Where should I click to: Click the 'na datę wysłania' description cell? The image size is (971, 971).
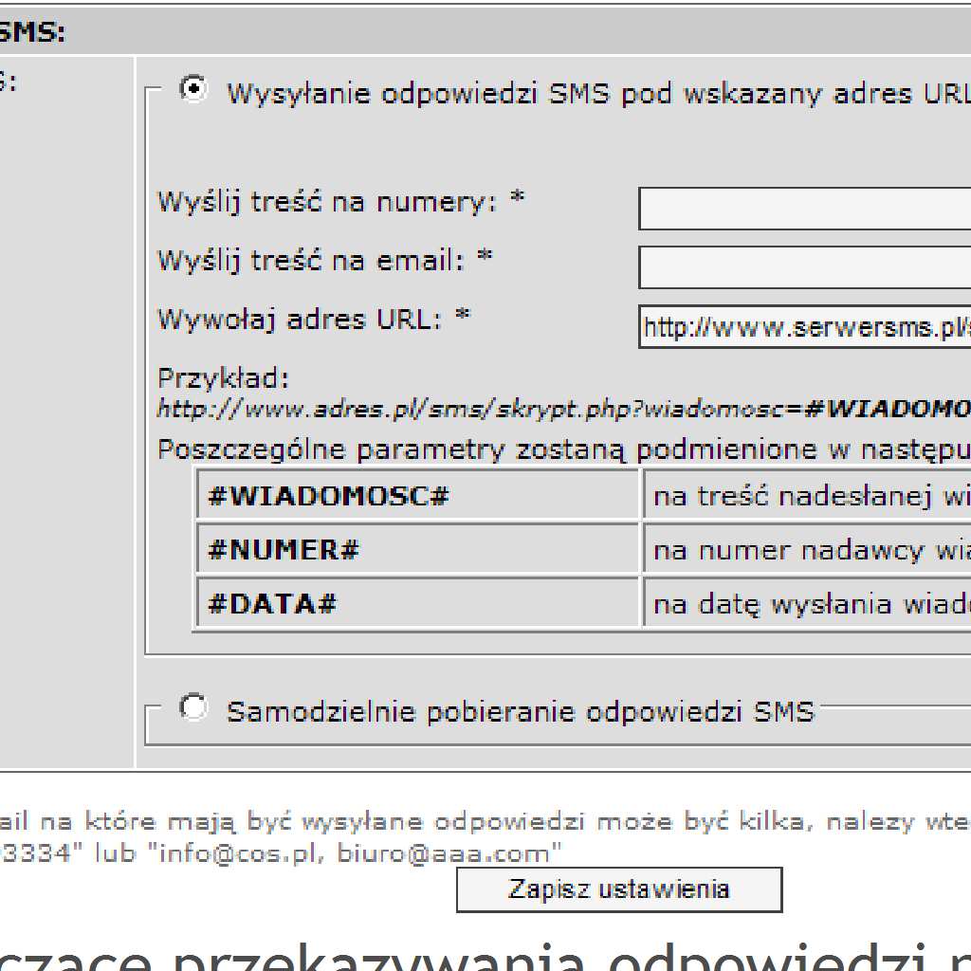click(807, 602)
